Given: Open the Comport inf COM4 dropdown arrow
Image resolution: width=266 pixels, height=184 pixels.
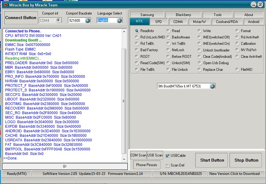Looking at the screenshot, I should pos(58,20).
